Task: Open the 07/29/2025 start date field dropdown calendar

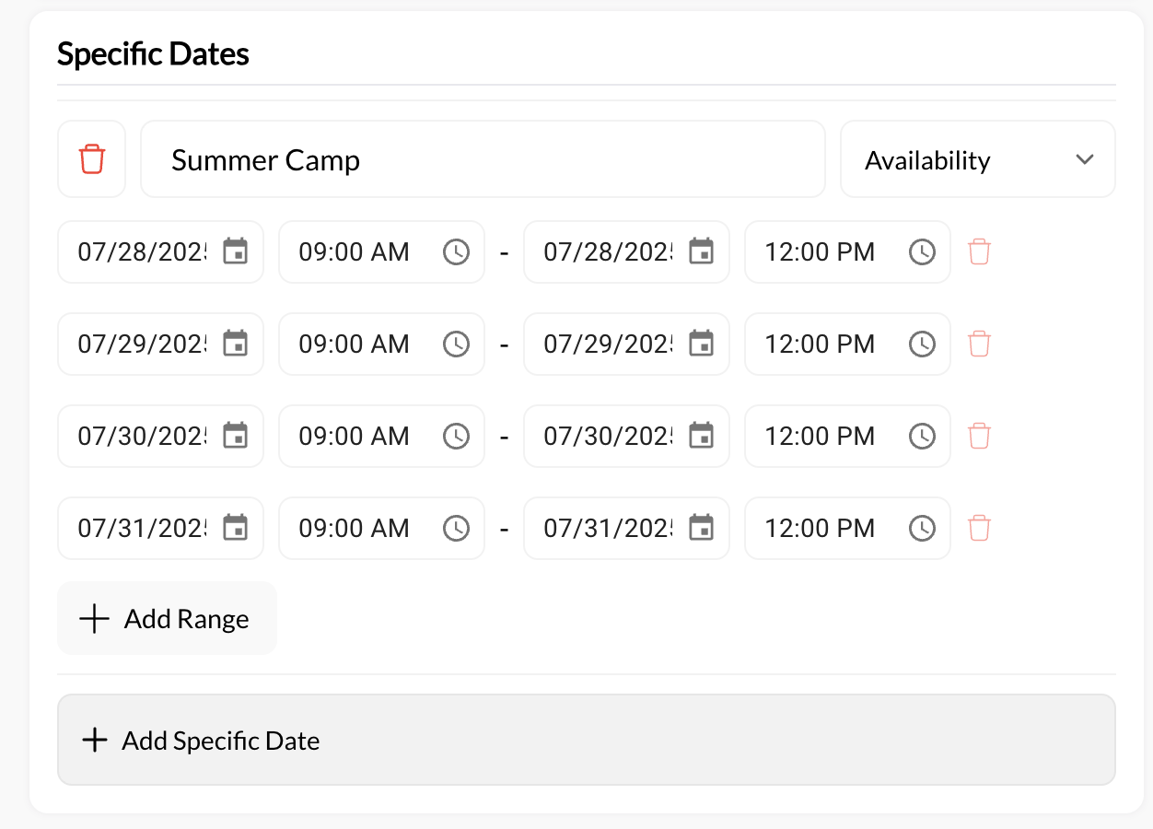Action: click(237, 344)
